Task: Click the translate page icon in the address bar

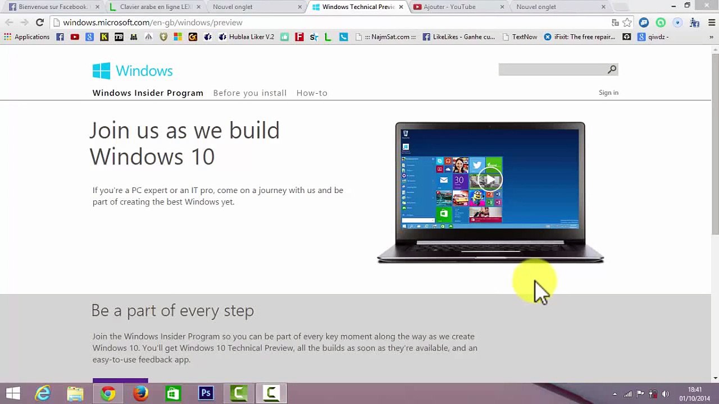Action: pyautogui.click(x=615, y=22)
